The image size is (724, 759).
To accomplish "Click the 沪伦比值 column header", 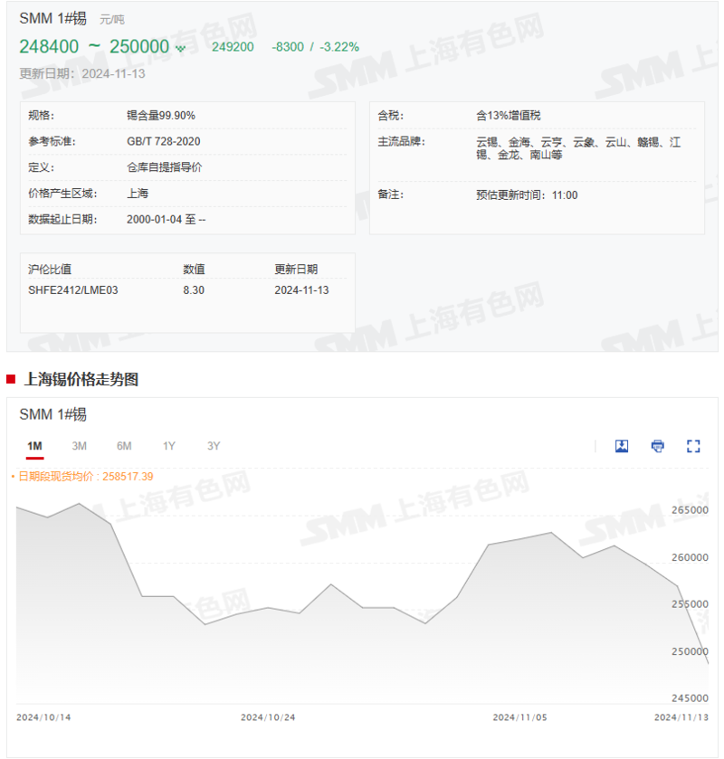I will 50,270.
